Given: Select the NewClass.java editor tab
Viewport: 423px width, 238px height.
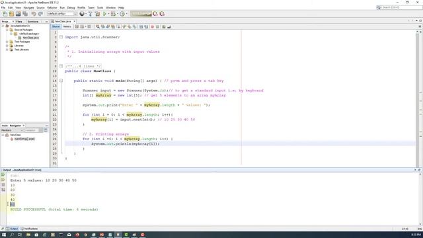Looking at the screenshot, I should [x=63, y=21].
